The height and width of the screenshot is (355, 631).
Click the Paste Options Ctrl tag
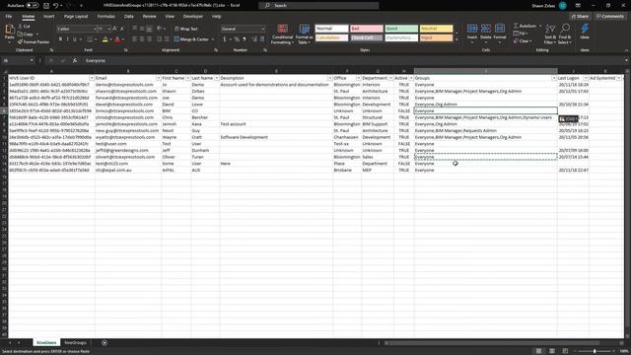pyautogui.click(x=568, y=118)
